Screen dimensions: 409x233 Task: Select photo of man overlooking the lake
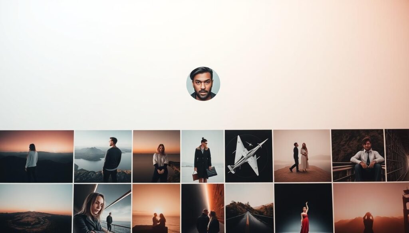pos(103,156)
